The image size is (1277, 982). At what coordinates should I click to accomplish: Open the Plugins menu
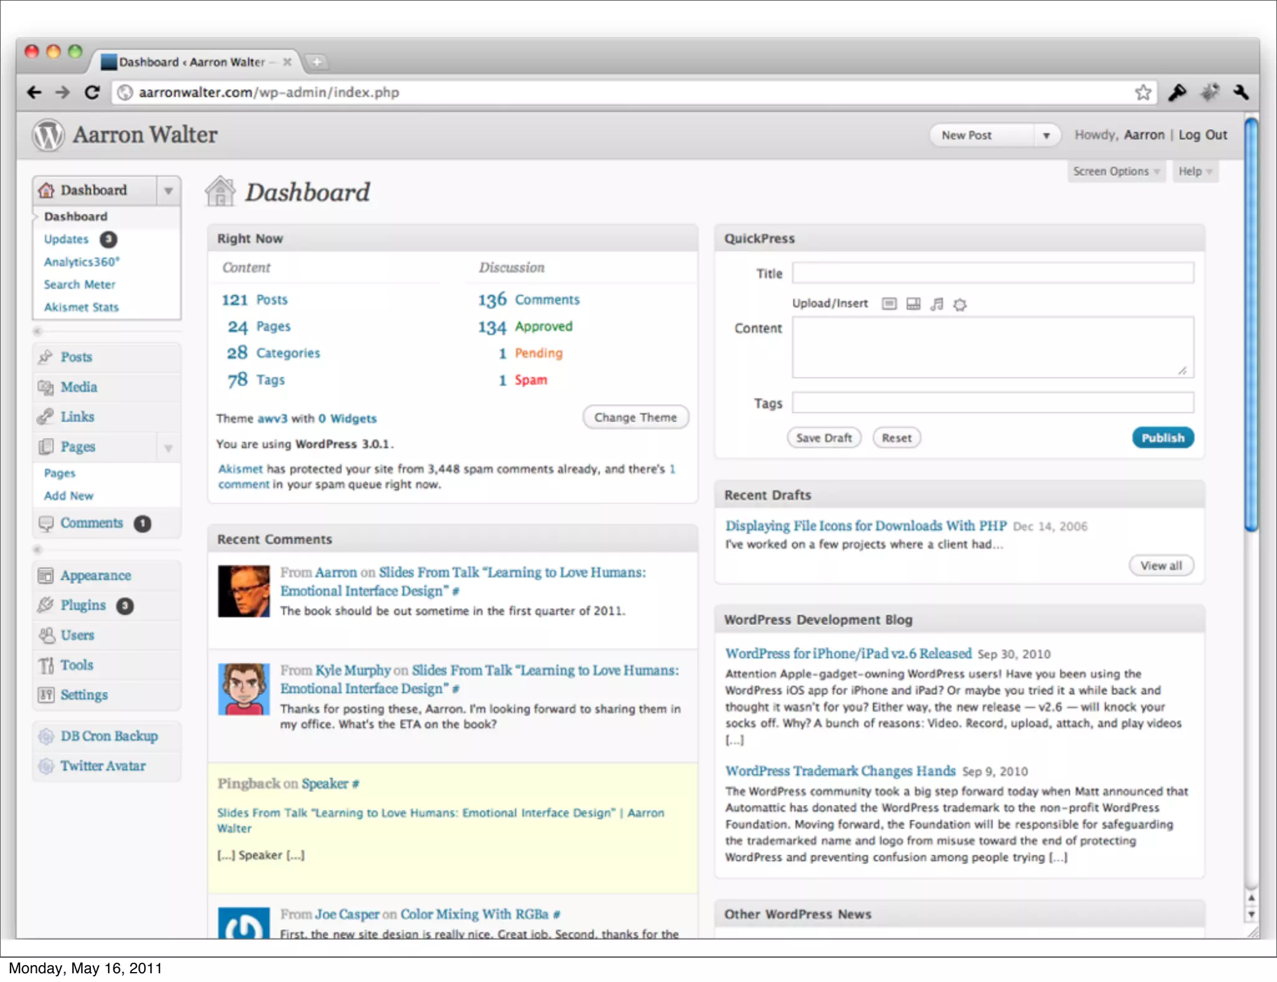point(83,605)
